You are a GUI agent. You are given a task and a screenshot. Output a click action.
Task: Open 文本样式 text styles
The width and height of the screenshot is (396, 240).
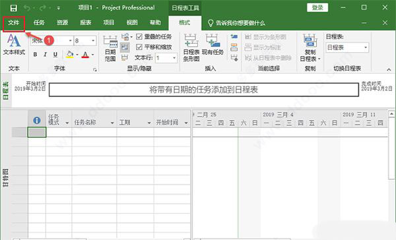[14, 45]
